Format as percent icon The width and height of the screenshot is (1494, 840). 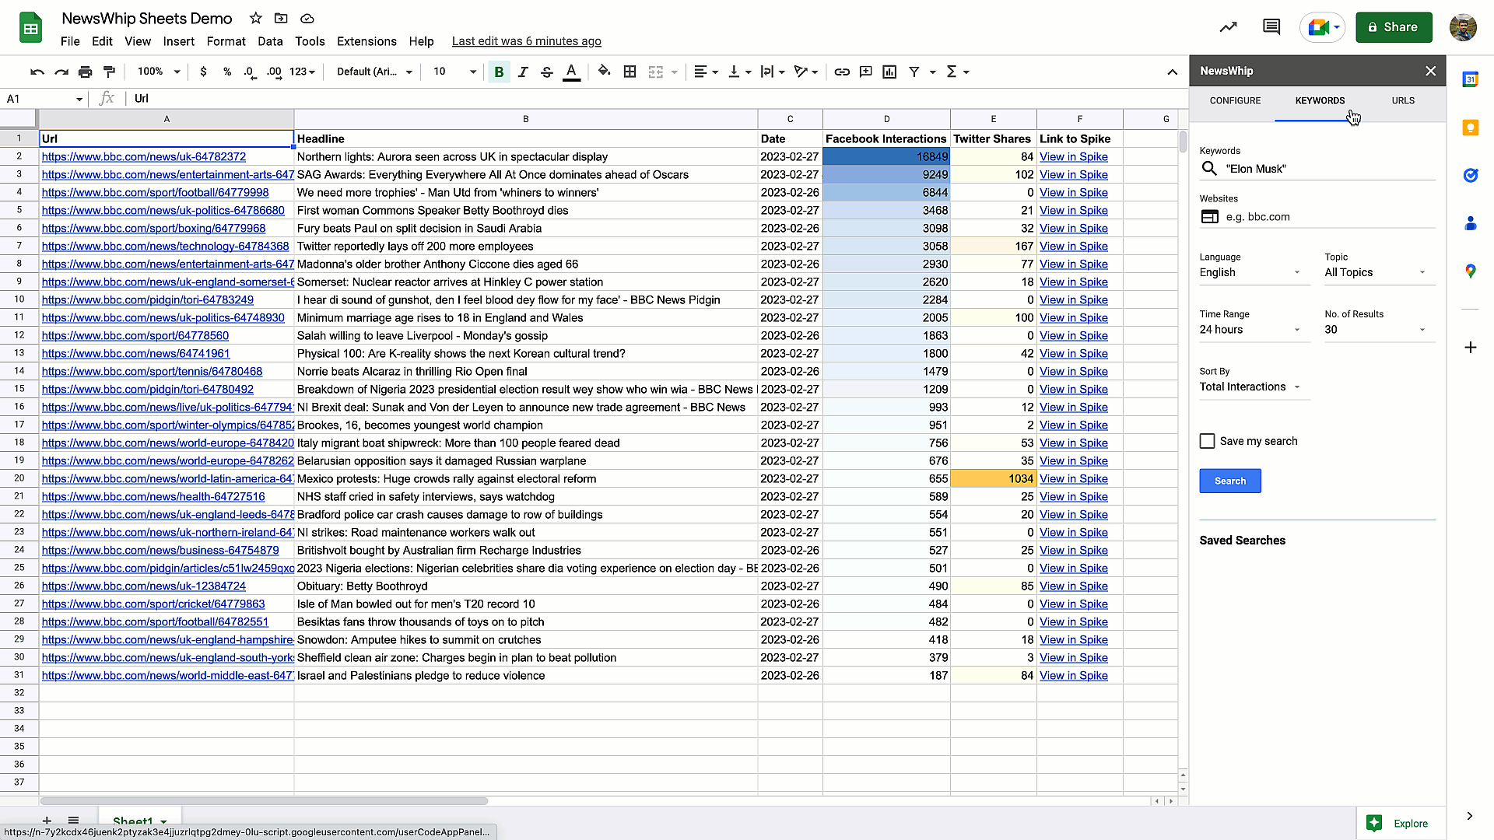(227, 72)
